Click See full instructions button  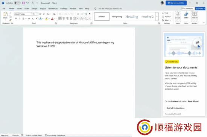click(x=175, y=108)
